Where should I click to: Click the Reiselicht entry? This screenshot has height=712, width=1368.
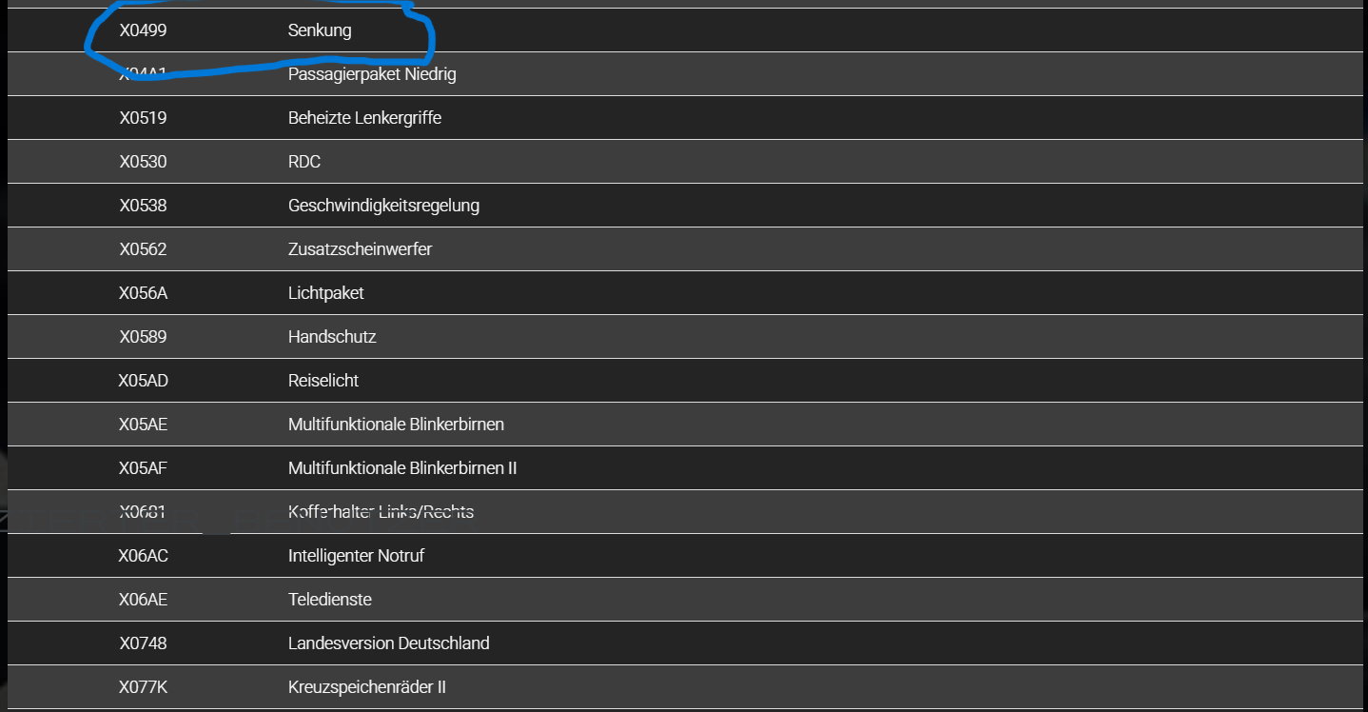pyautogui.click(x=323, y=381)
